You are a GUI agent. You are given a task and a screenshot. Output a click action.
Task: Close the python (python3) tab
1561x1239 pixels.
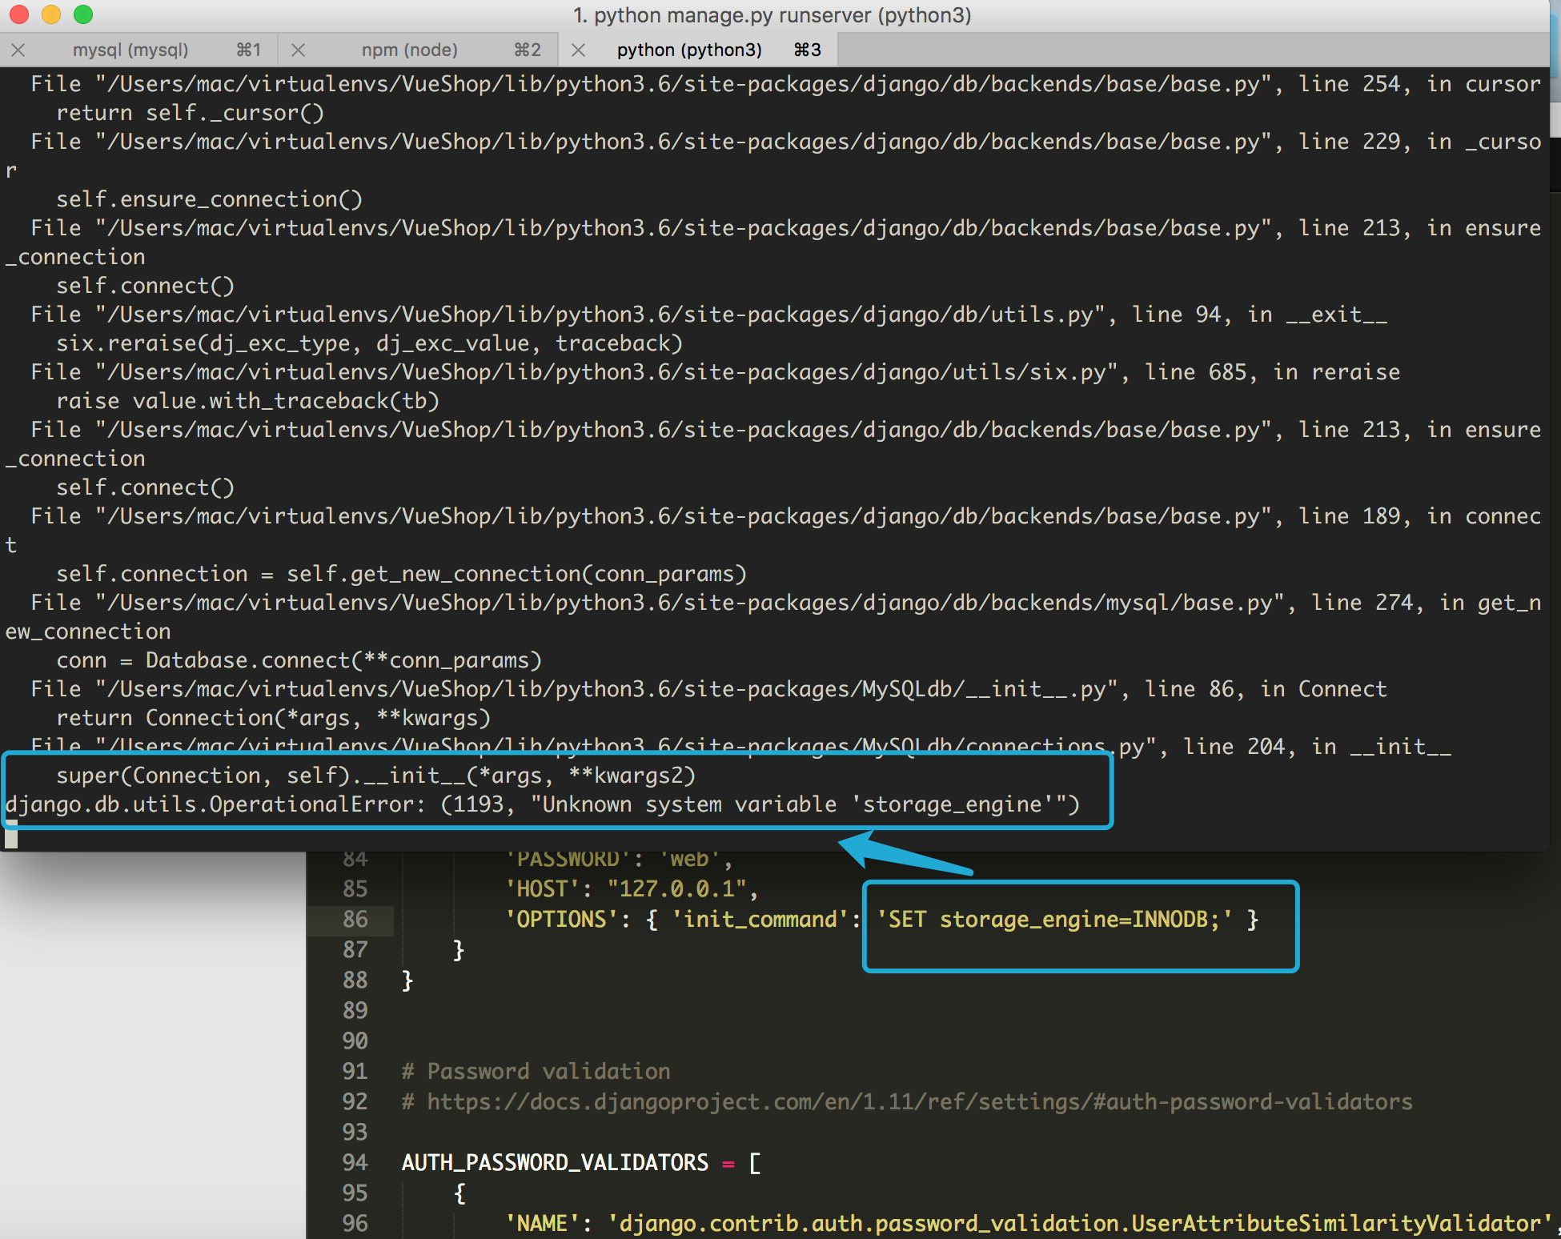click(x=578, y=50)
